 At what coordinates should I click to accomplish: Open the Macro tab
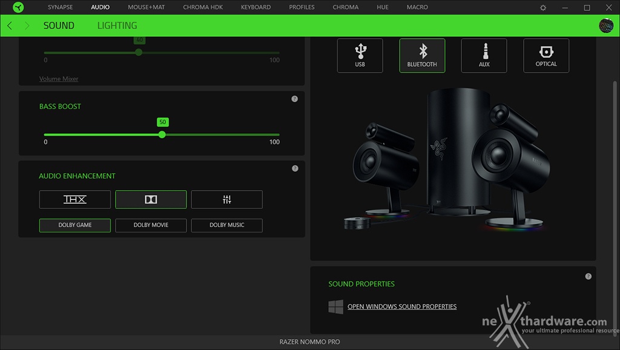pyautogui.click(x=417, y=7)
